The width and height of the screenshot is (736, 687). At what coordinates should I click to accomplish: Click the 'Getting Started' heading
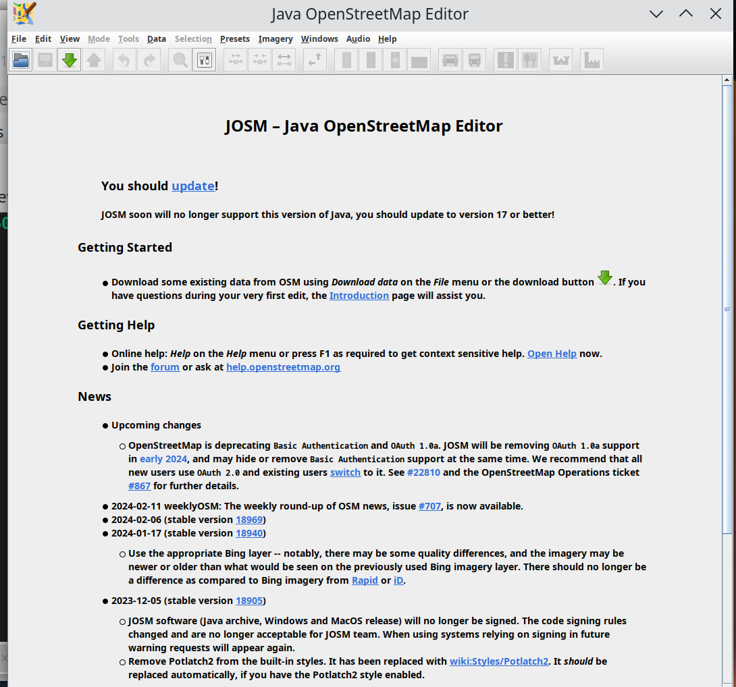[x=125, y=248]
